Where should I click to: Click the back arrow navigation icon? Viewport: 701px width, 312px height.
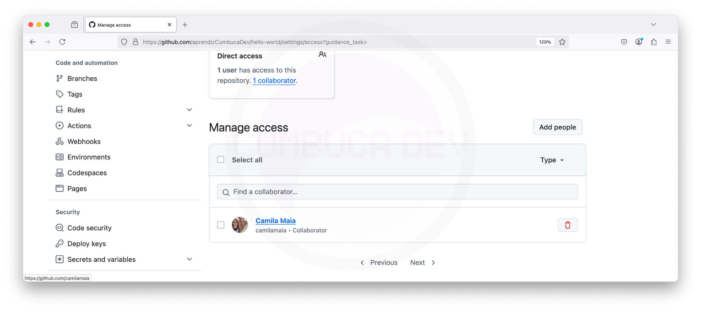(x=33, y=42)
